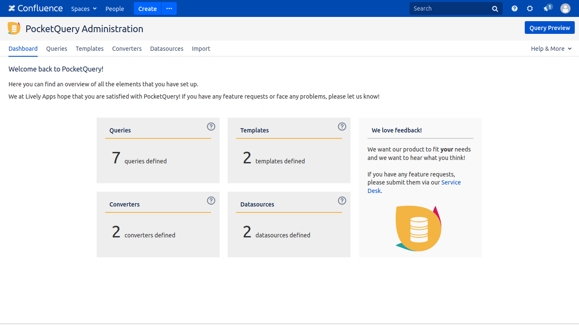579x325 pixels.
Task: Click the settings gear icon
Action: (530, 8)
